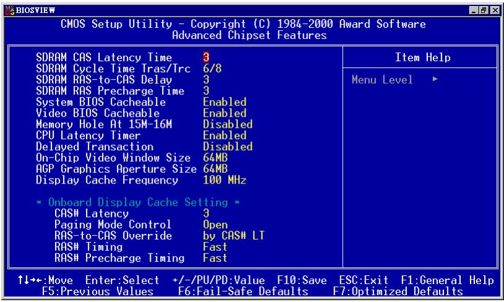Click Memory Hole At 15M-16M label
Viewport: 504px width, 302px height.
click(104, 124)
